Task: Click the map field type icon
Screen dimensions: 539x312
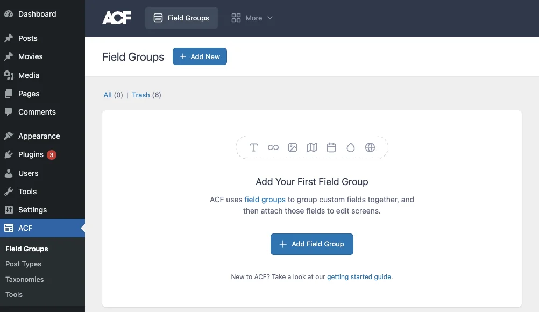Action: point(312,147)
